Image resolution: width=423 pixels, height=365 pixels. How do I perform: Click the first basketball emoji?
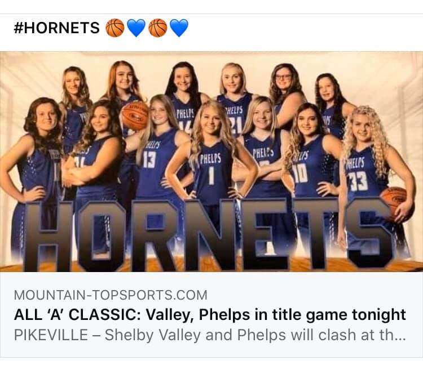click(114, 28)
